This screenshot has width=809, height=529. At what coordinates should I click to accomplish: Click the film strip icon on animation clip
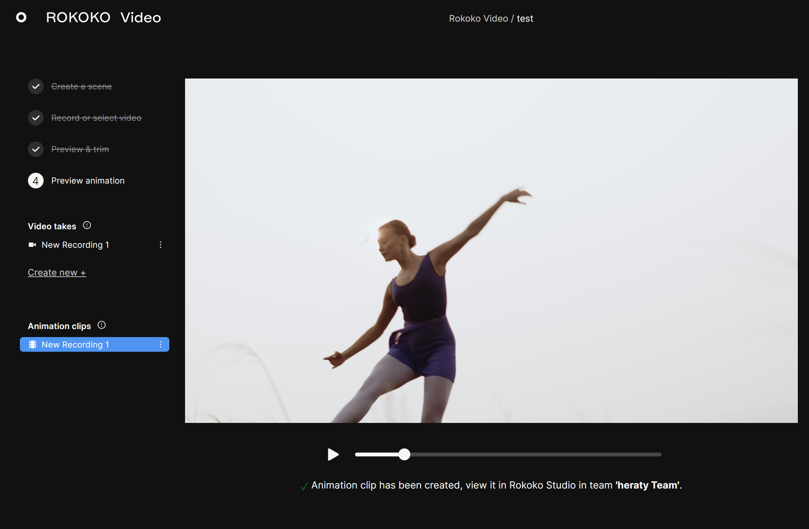click(32, 345)
